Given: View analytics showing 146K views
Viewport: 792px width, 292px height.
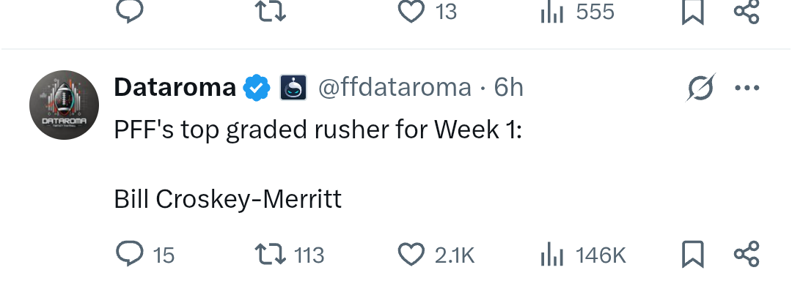Looking at the screenshot, I should click(583, 254).
